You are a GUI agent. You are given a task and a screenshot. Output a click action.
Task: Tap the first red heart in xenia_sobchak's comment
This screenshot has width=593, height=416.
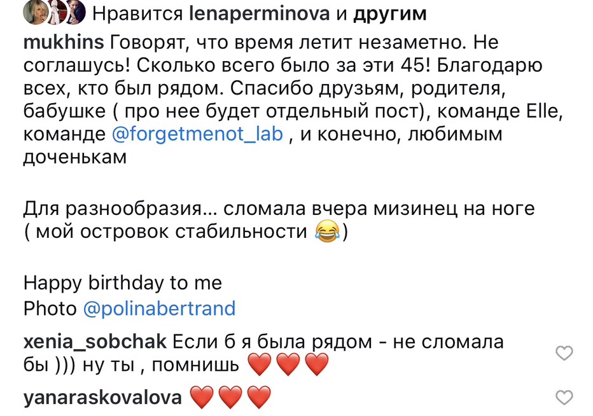(260, 364)
